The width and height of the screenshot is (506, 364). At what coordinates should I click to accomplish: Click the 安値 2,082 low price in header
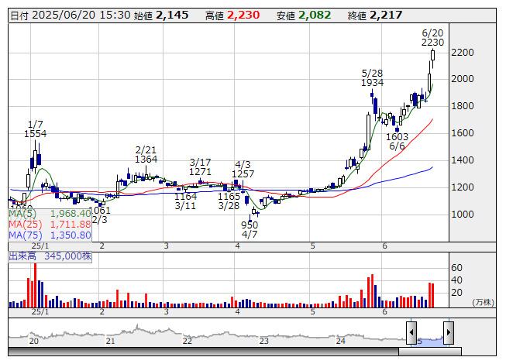tap(304, 15)
